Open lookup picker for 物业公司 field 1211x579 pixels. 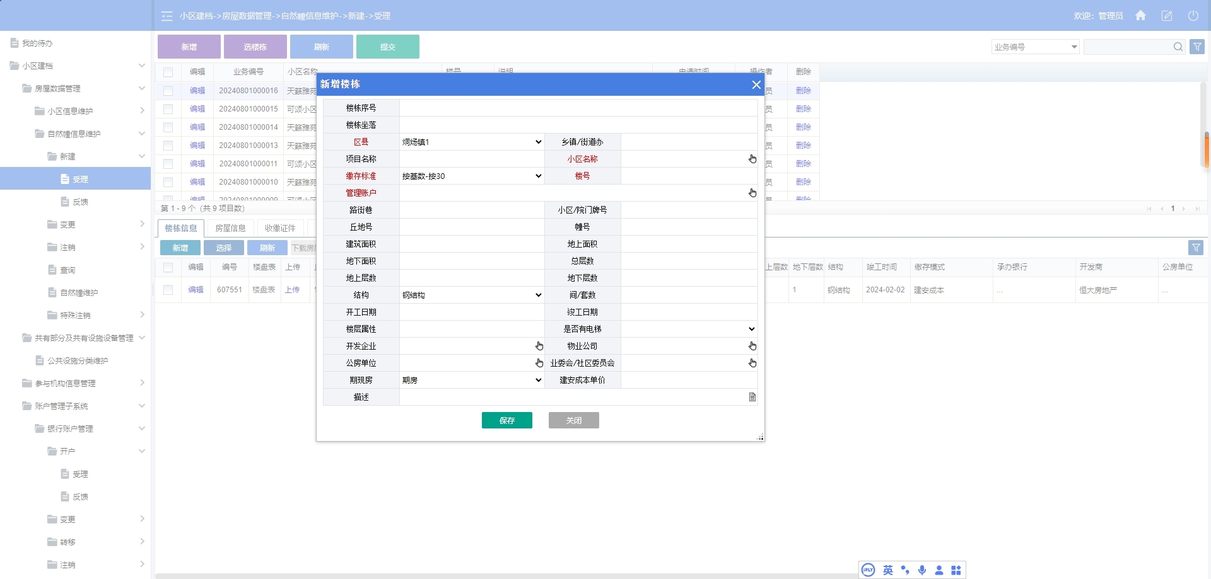[752, 346]
